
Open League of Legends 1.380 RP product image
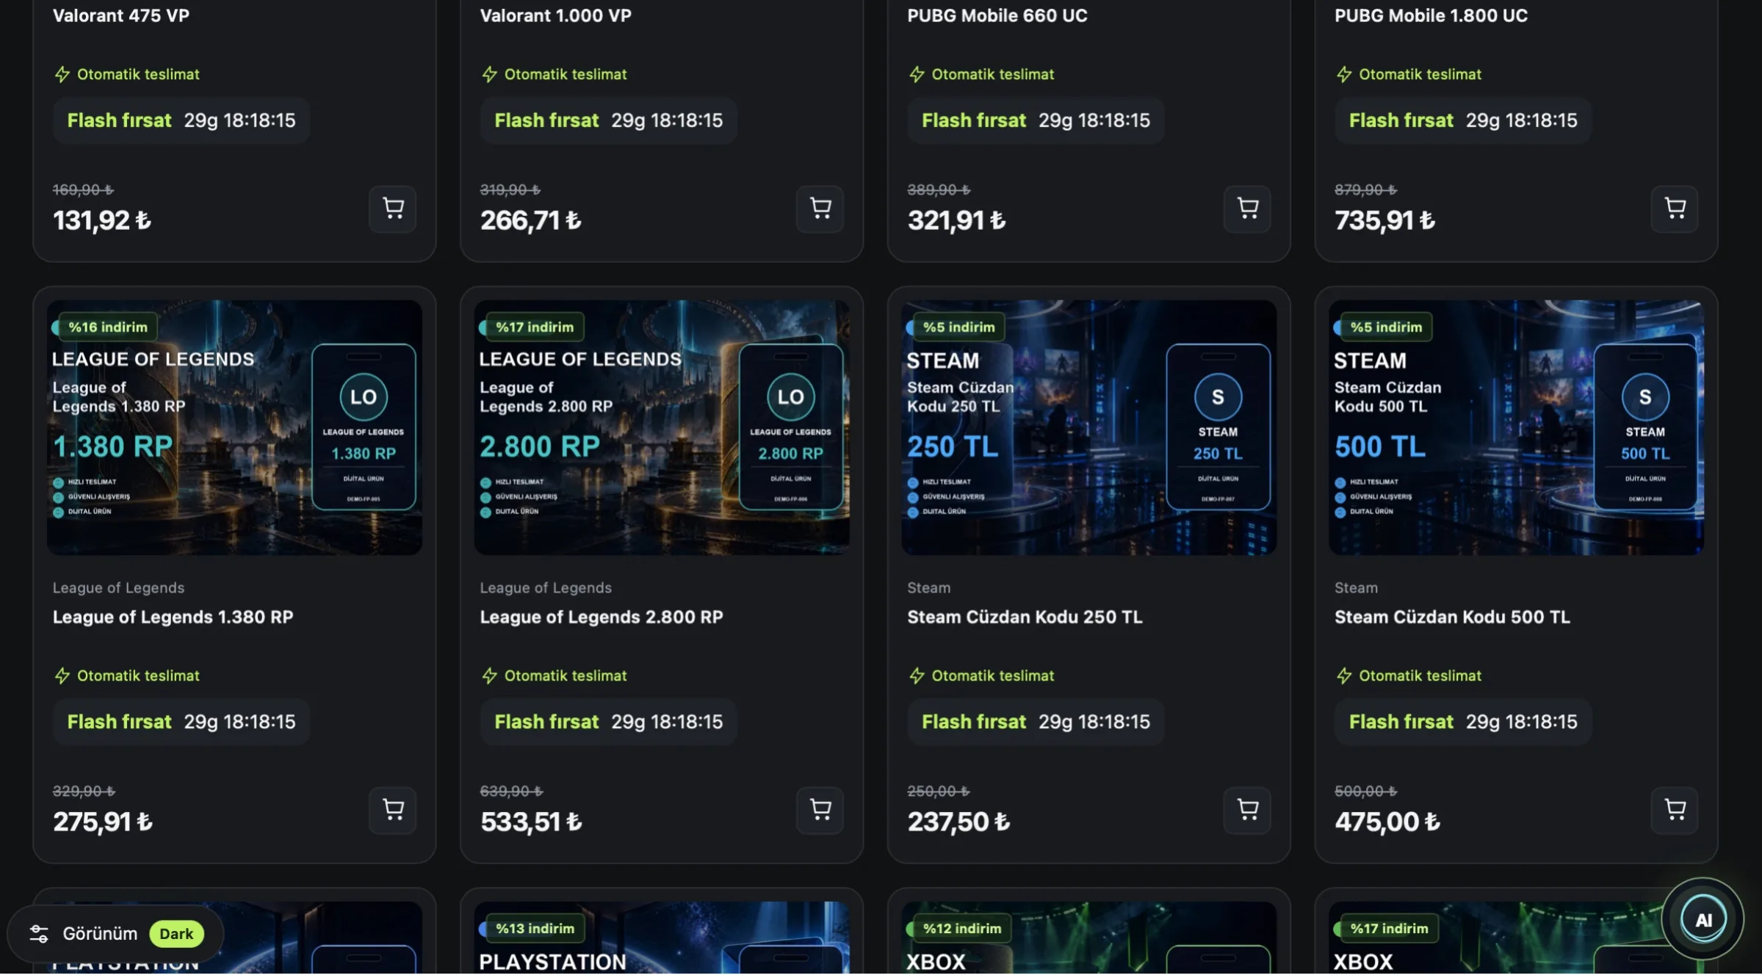(x=234, y=427)
